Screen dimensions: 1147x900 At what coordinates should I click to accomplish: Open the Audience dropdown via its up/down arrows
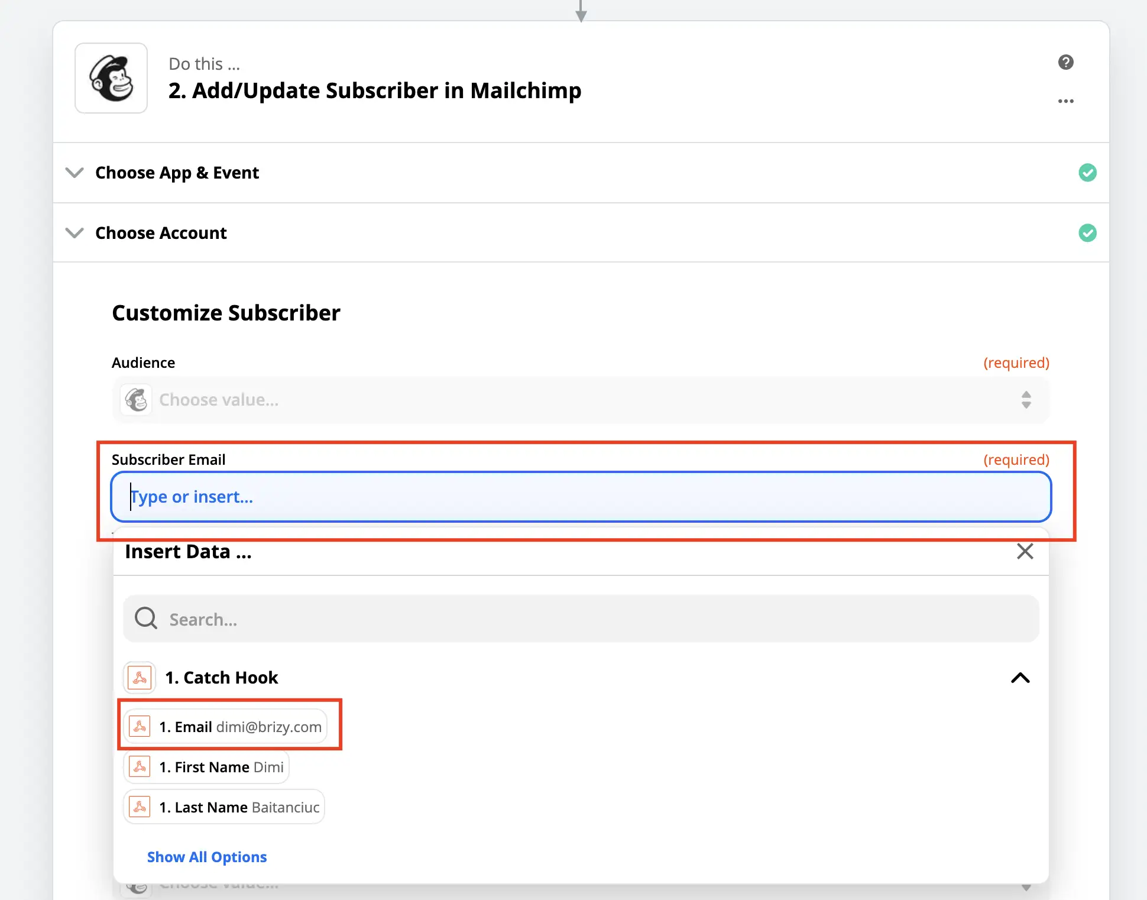[x=1026, y=400]
